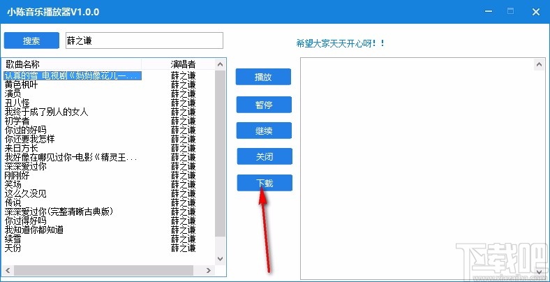Click the song list scroll-up arrow
Image resolution: width=550 pixels, height=282 pixels.
[221, 64]
